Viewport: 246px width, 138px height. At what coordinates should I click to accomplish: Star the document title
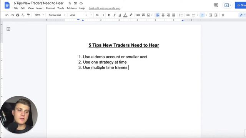point(70,3)
